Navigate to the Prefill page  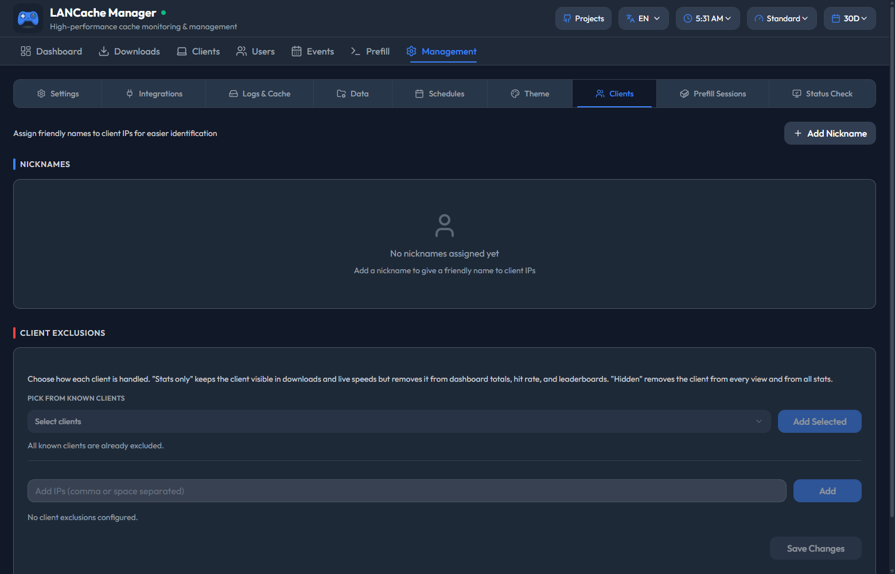coord(370,51)
